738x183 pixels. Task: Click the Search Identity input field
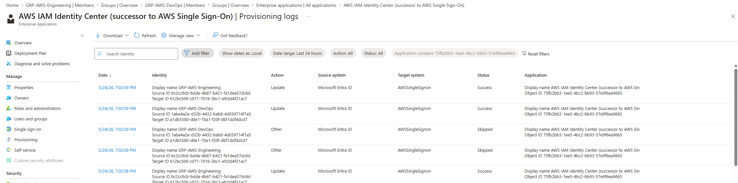pyautogui.click(x=136, y=54)
